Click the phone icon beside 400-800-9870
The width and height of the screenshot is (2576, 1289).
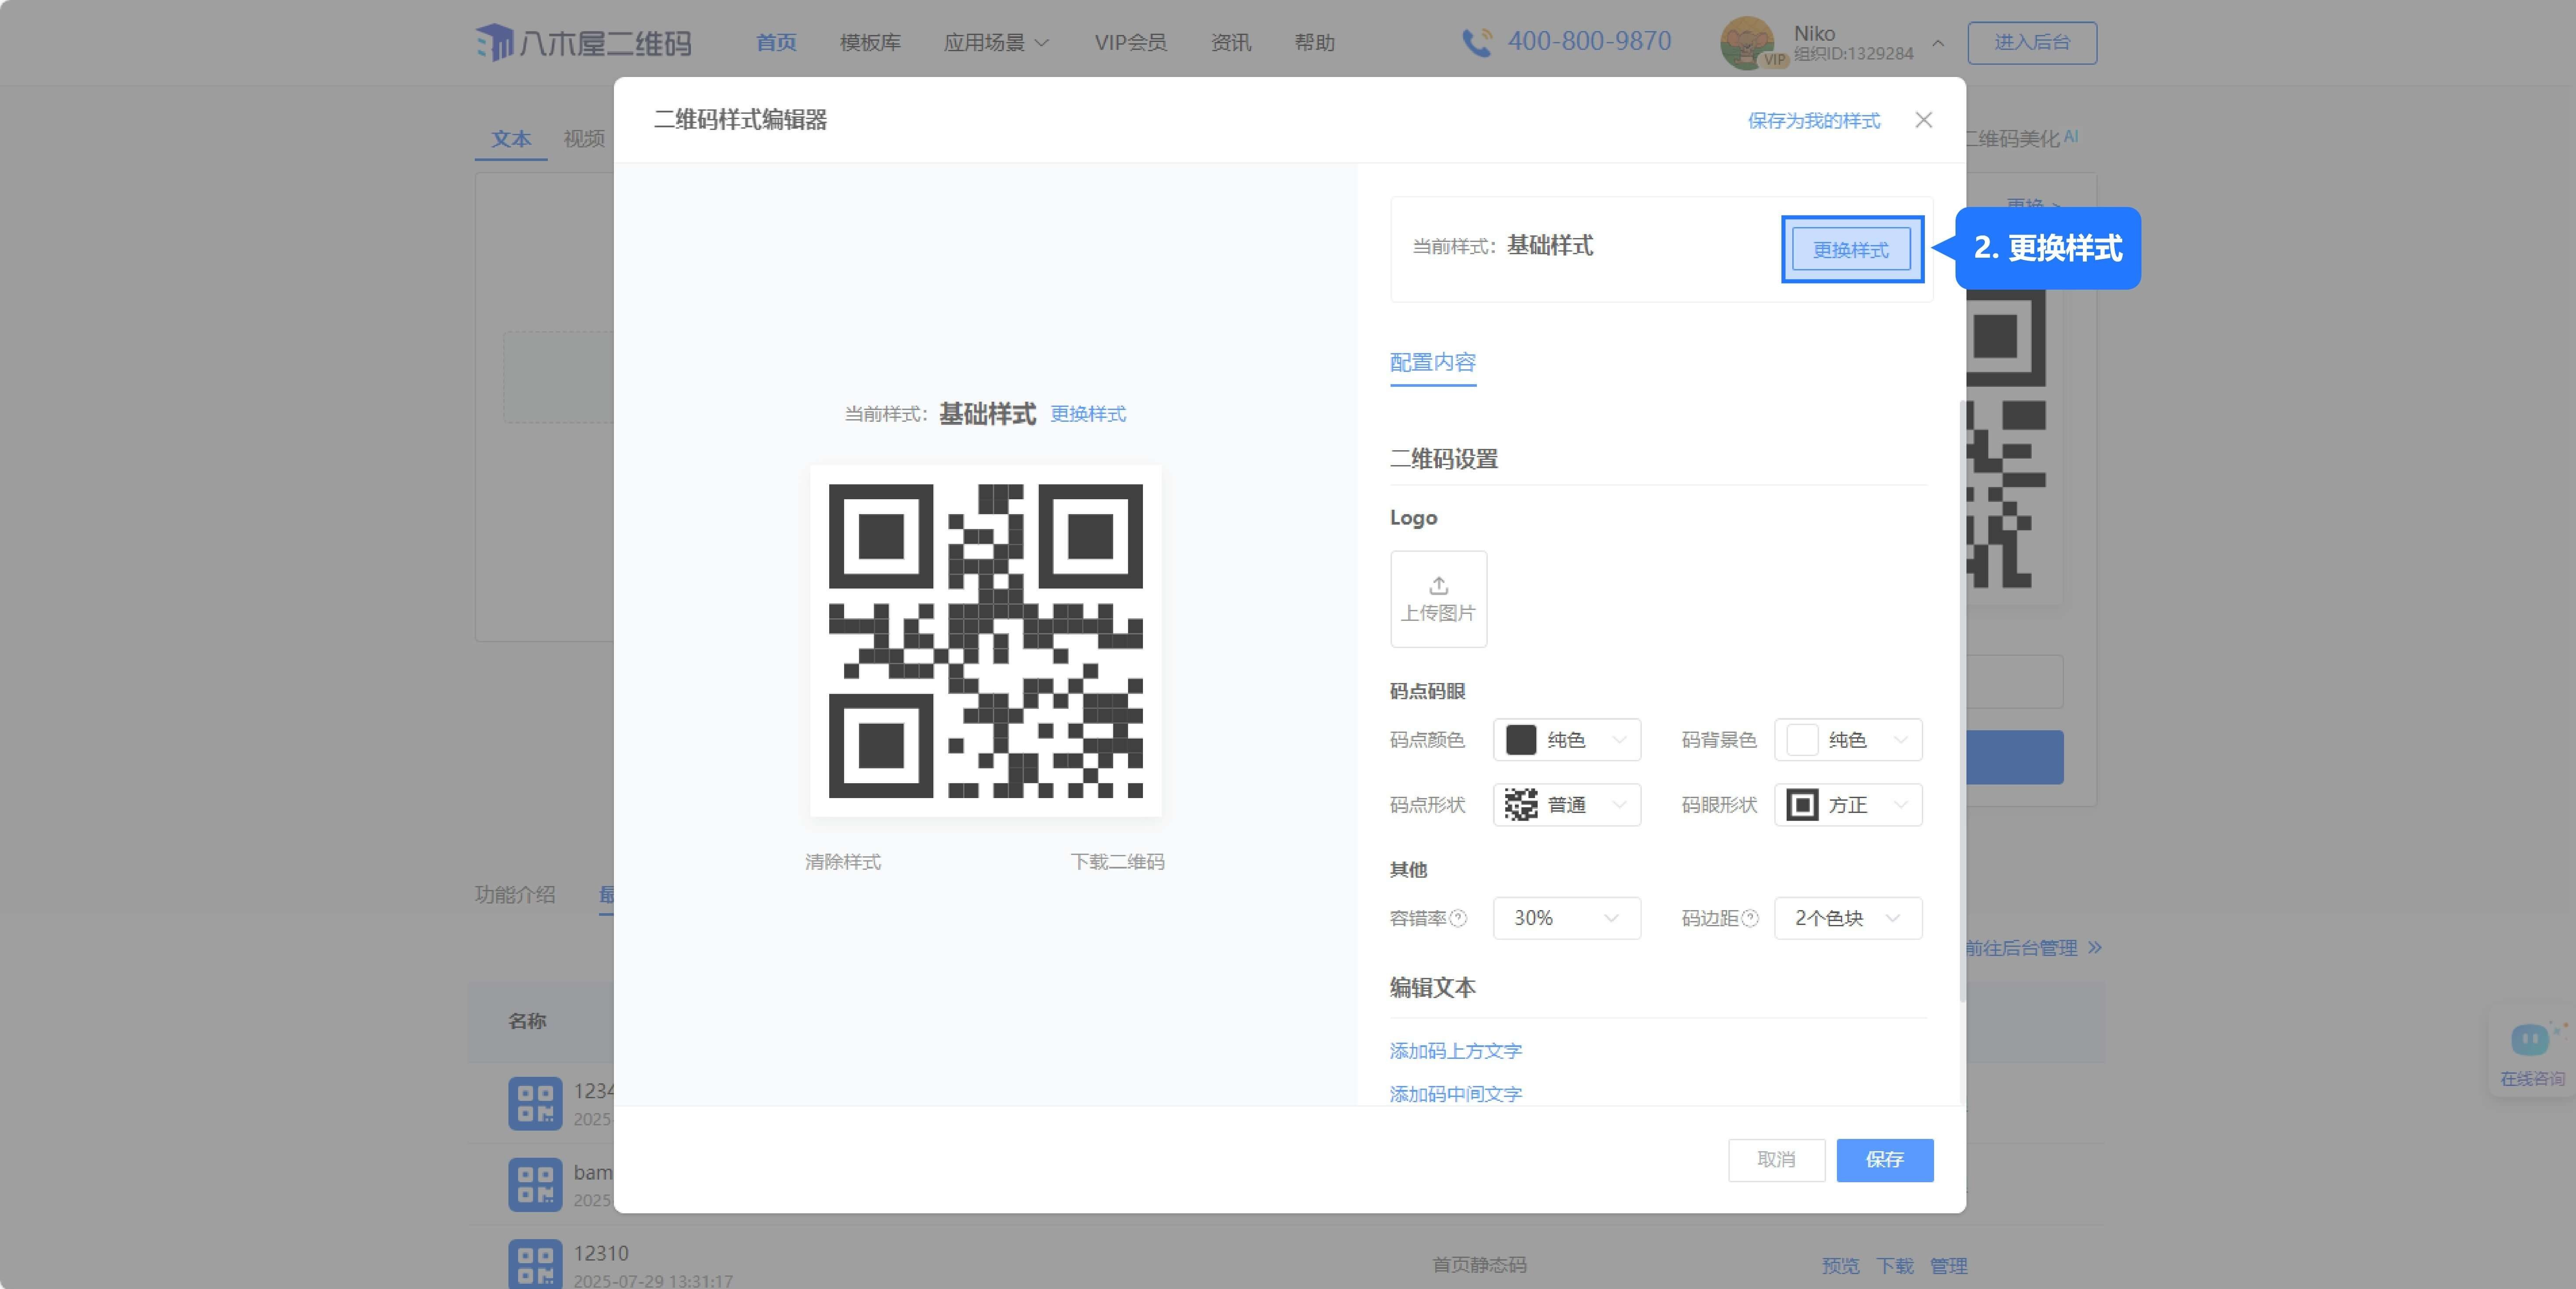coord(1476,42)
